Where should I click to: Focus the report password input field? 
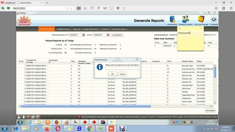point(122,68)
